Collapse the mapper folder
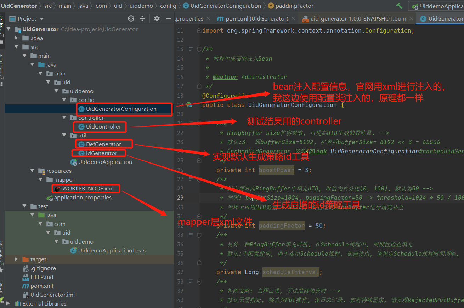This screenshot has height=308, width=464. point(41,179)
